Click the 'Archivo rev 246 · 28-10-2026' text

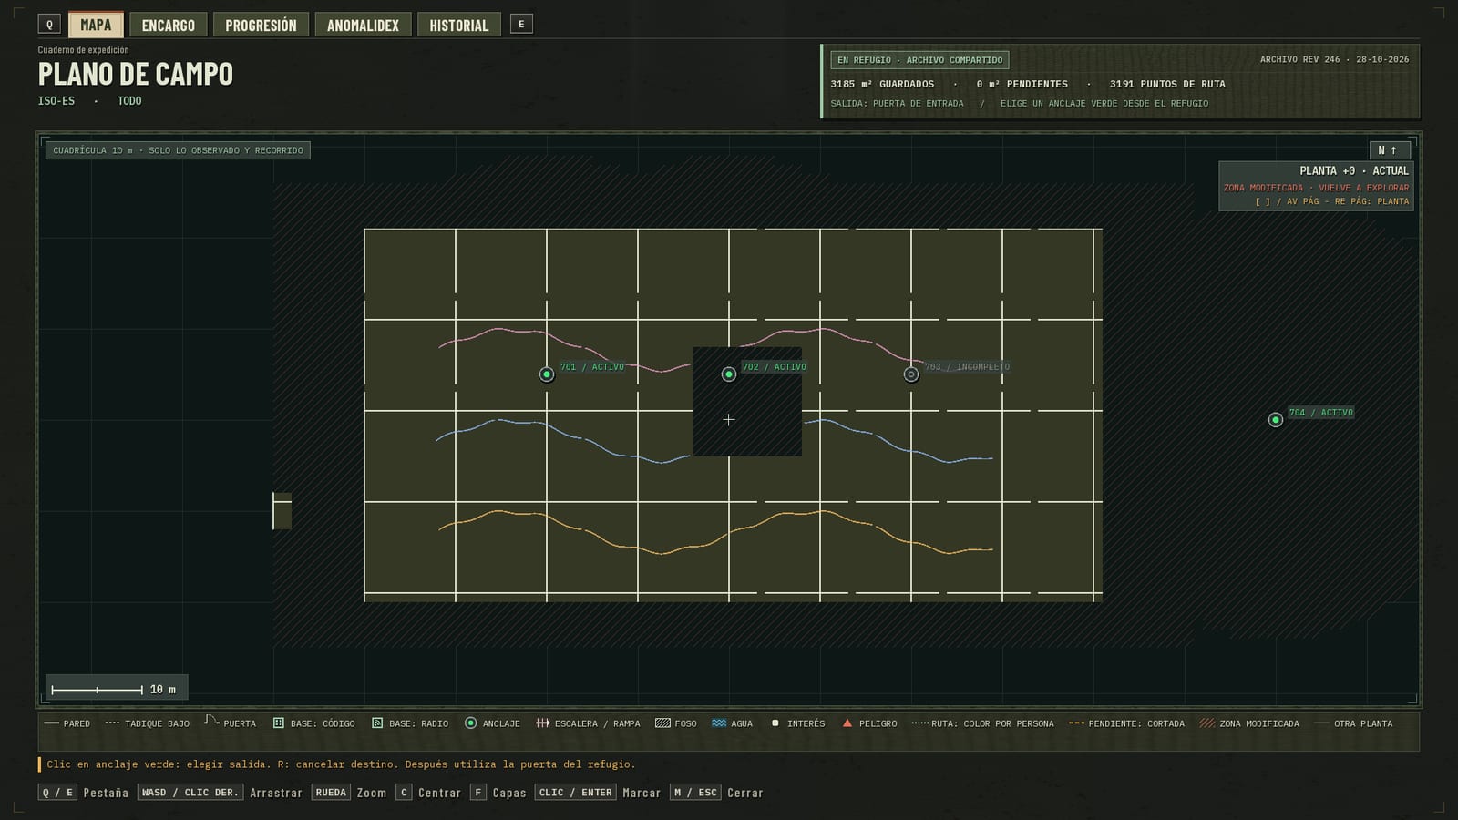[x=1334, y=59]
